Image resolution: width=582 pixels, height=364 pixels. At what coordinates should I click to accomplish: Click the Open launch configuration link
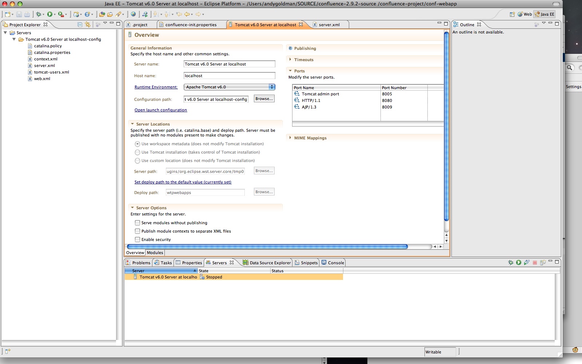tap(160, 110)
